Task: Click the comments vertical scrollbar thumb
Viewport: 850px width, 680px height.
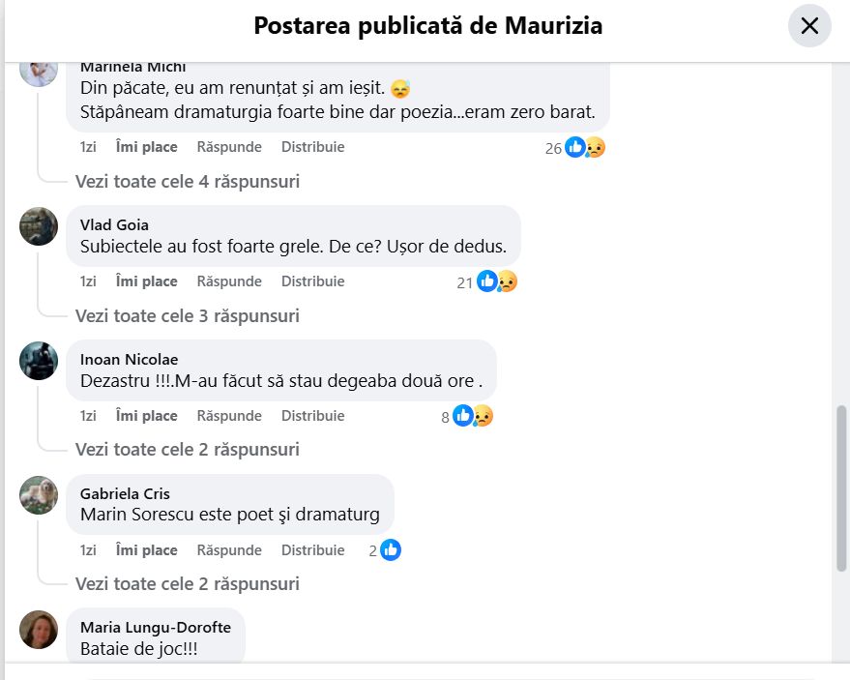Action: pos(841,488)
